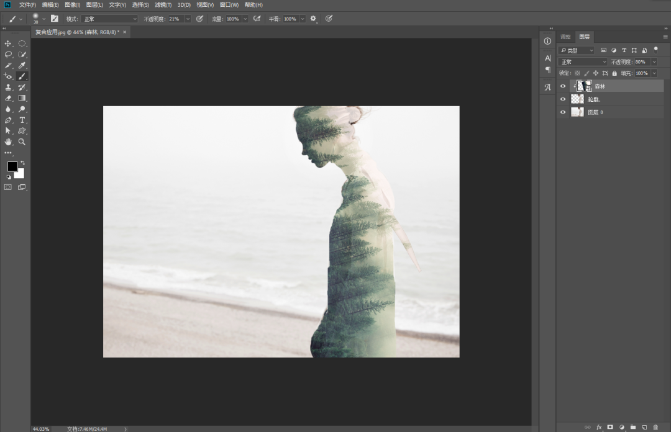The height and width of the screenshot is (432, 671).
Task: Open the Glyphs panel icon
Action: click(x=547, y=88)
